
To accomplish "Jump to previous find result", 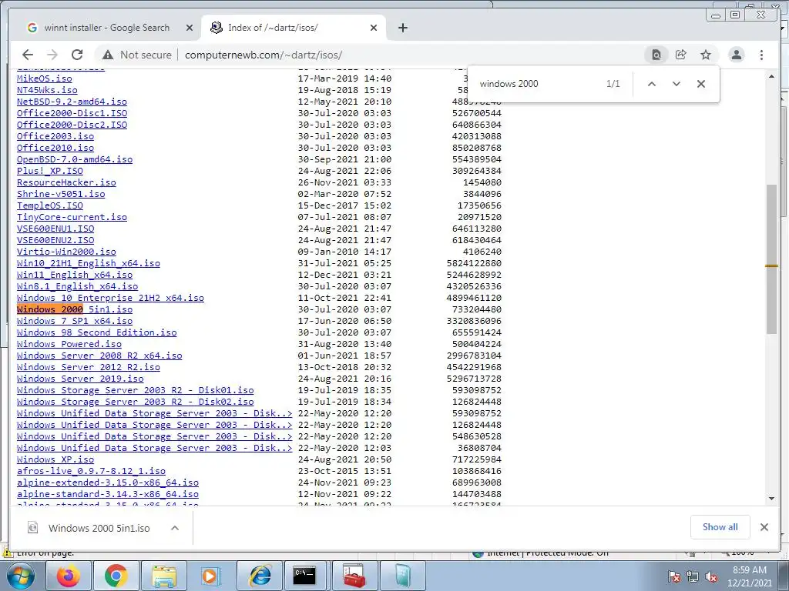I will tap(652, 84).
